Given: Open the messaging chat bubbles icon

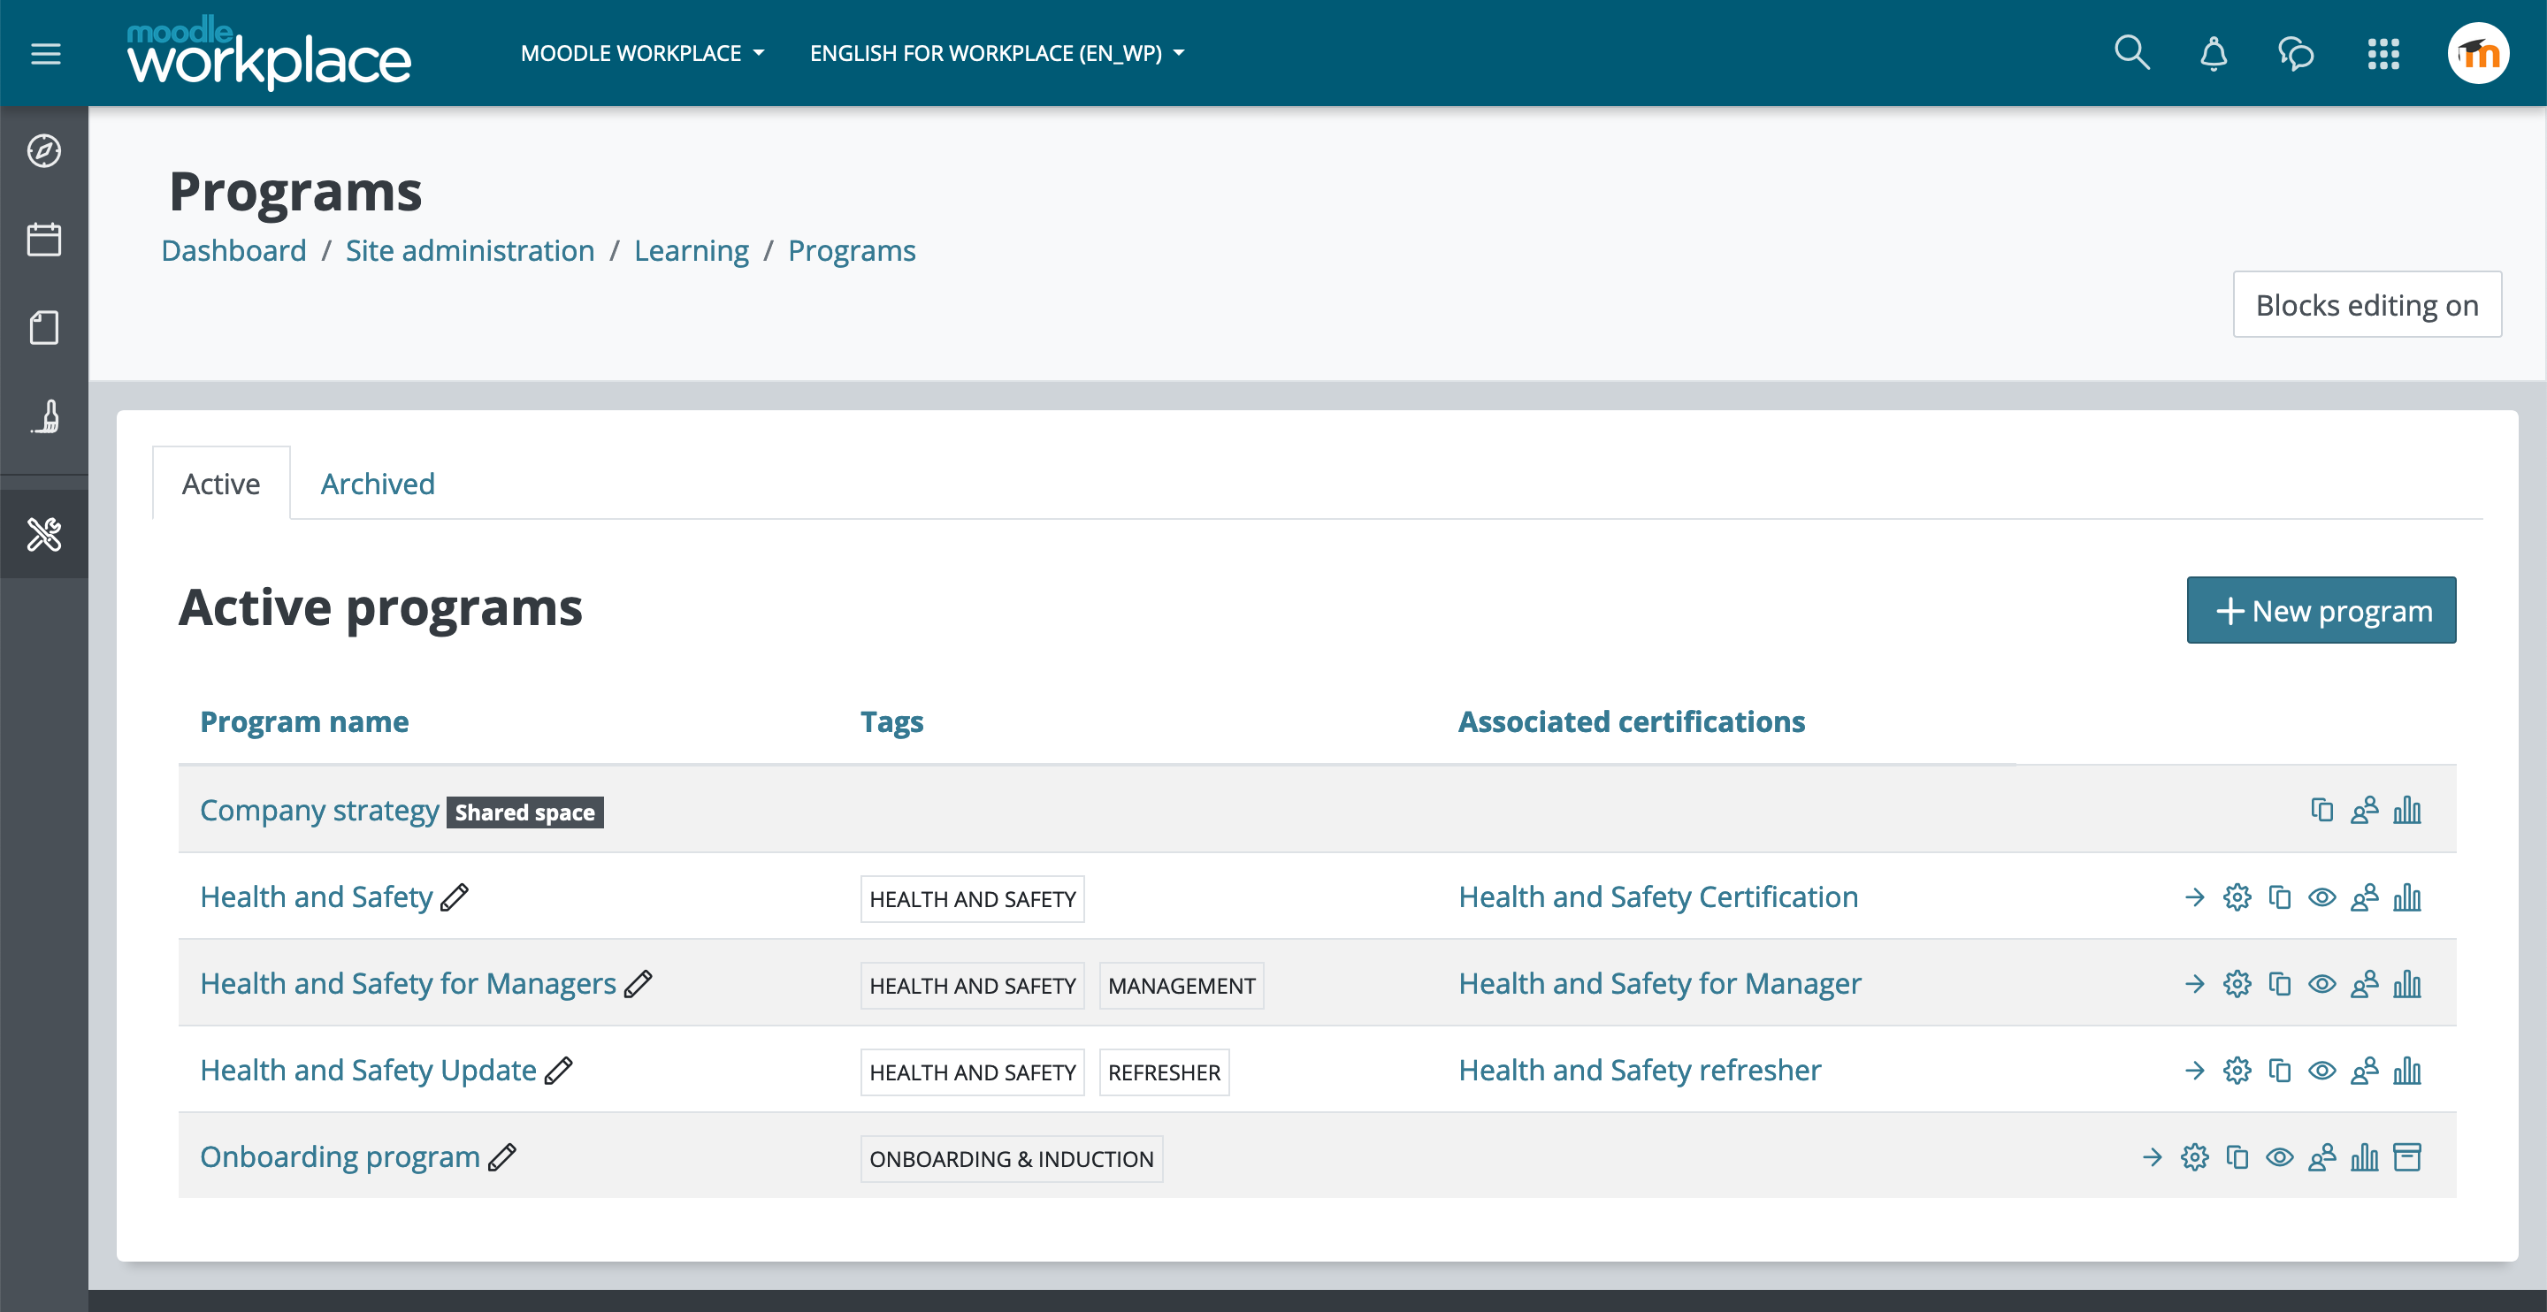Looking at the screenshot, I should coord(2295,53).
